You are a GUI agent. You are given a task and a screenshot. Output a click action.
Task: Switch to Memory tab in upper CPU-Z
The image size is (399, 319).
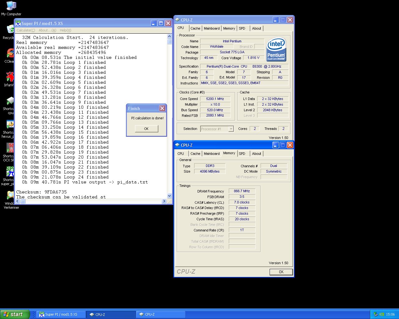pos(229,28)
